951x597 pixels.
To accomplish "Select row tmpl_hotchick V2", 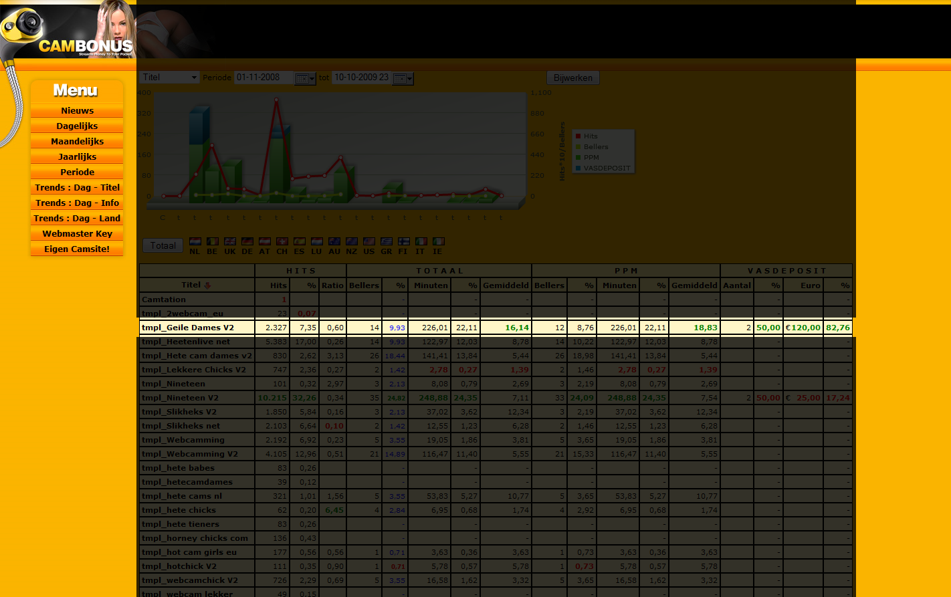I will coord(496,566).
